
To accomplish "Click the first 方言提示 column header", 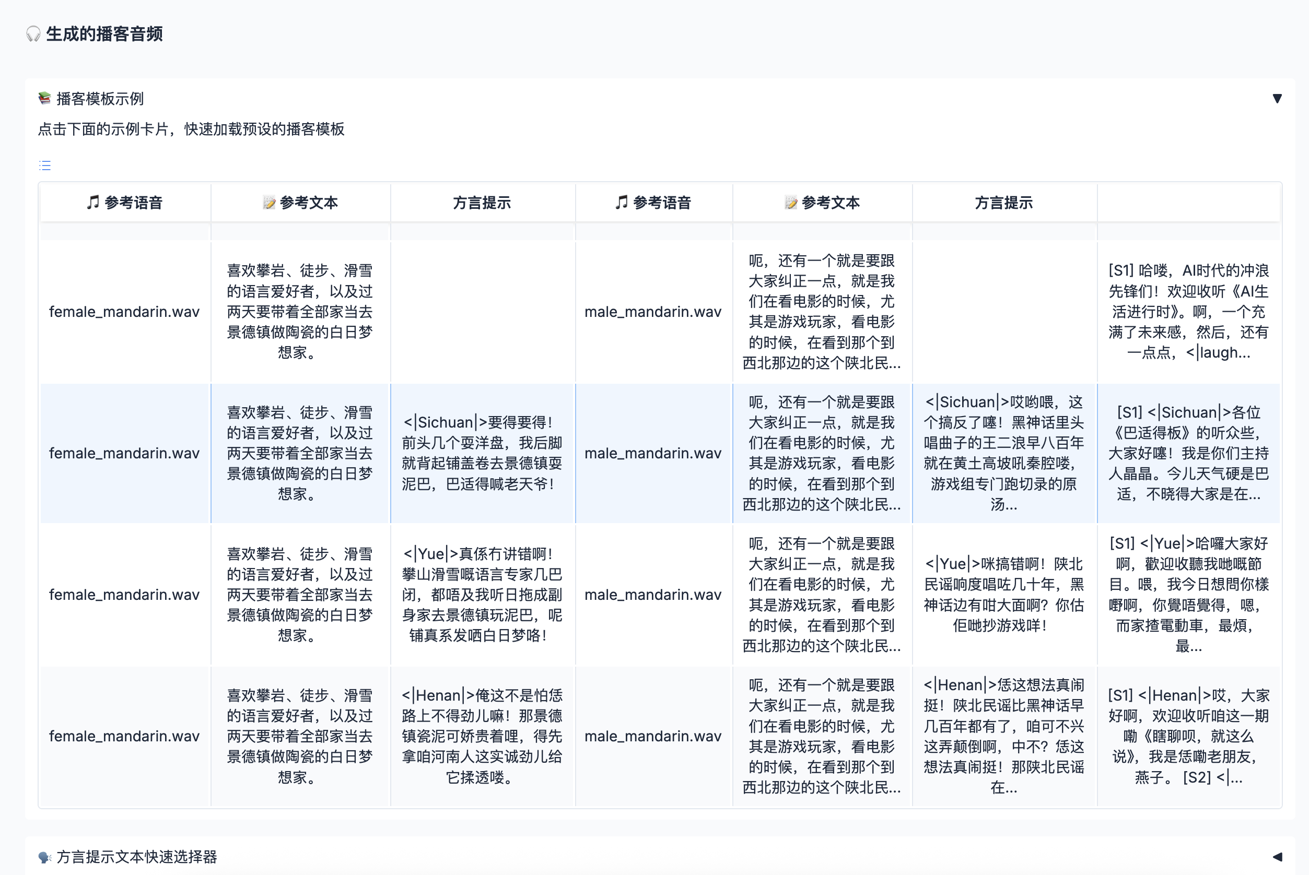I will 482,203.
